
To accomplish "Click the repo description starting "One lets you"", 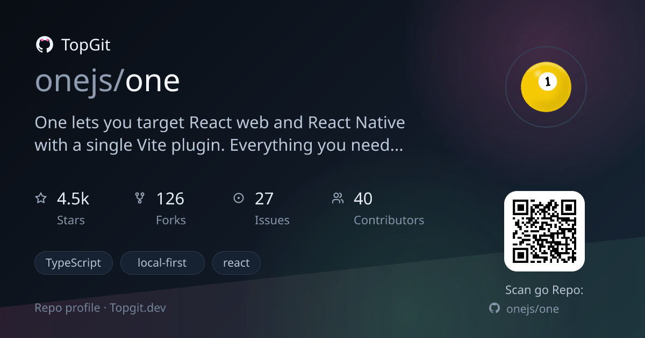I will [x=220, y=134].
